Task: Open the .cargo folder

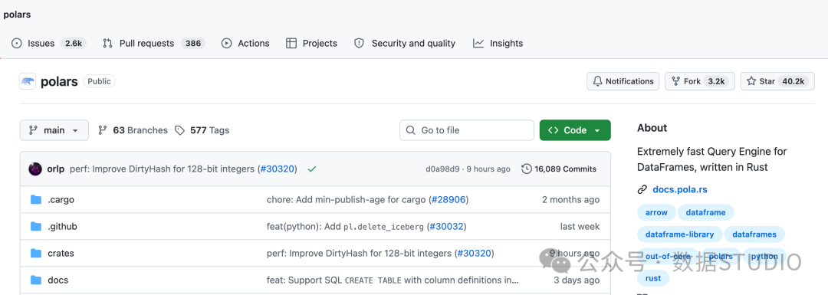Action: 61,199
